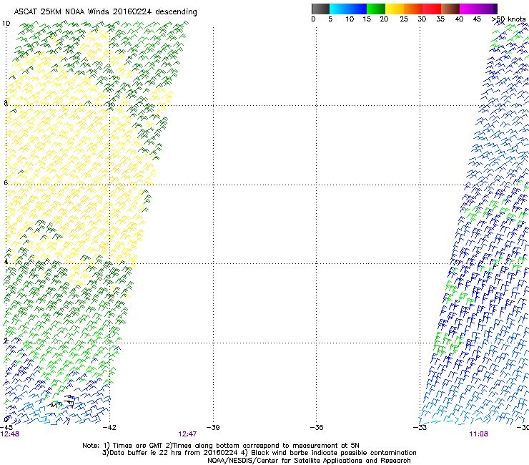
Task: Click the gray 0-5 knots segment of color bar
Action: [x=320, y=9]
